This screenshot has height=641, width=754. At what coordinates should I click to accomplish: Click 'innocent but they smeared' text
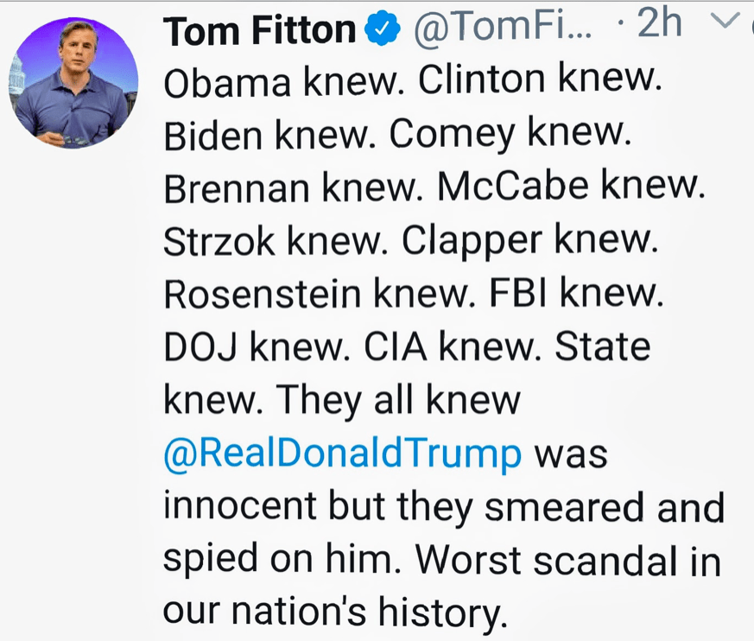[403, 507]
